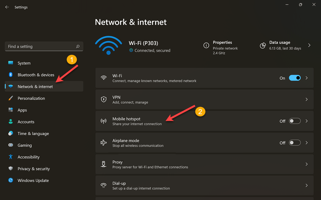Click the Airplane mode icon
Image resolution: width=321 pixels, height=200 pixels.
(x=103, y=143)
